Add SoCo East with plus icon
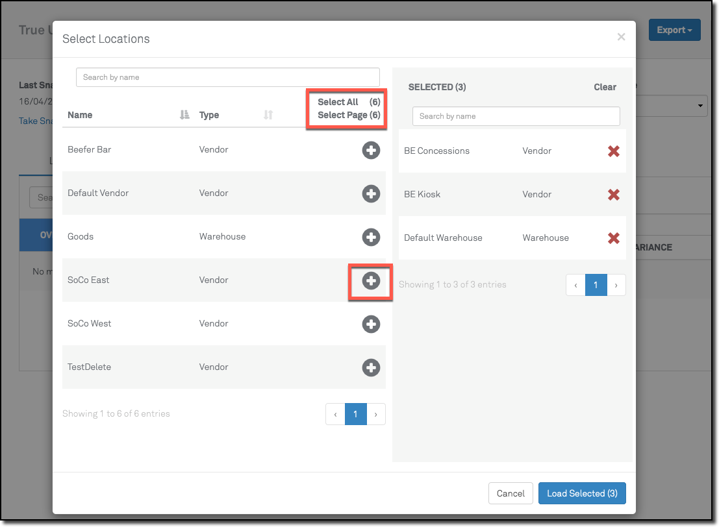719x527 pixels. (x=371, y=280)
